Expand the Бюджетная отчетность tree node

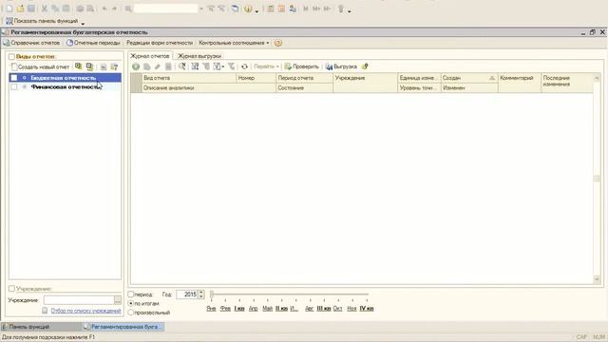pyautogui.click(x=25, y=78)
